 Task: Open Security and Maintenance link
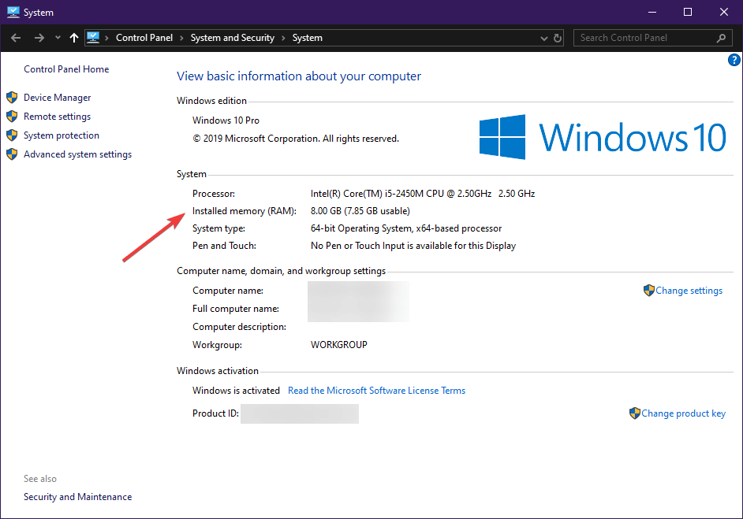(78, 497)
